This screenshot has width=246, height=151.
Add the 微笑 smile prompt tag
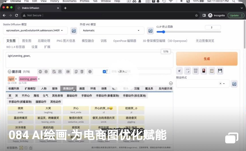20,110
